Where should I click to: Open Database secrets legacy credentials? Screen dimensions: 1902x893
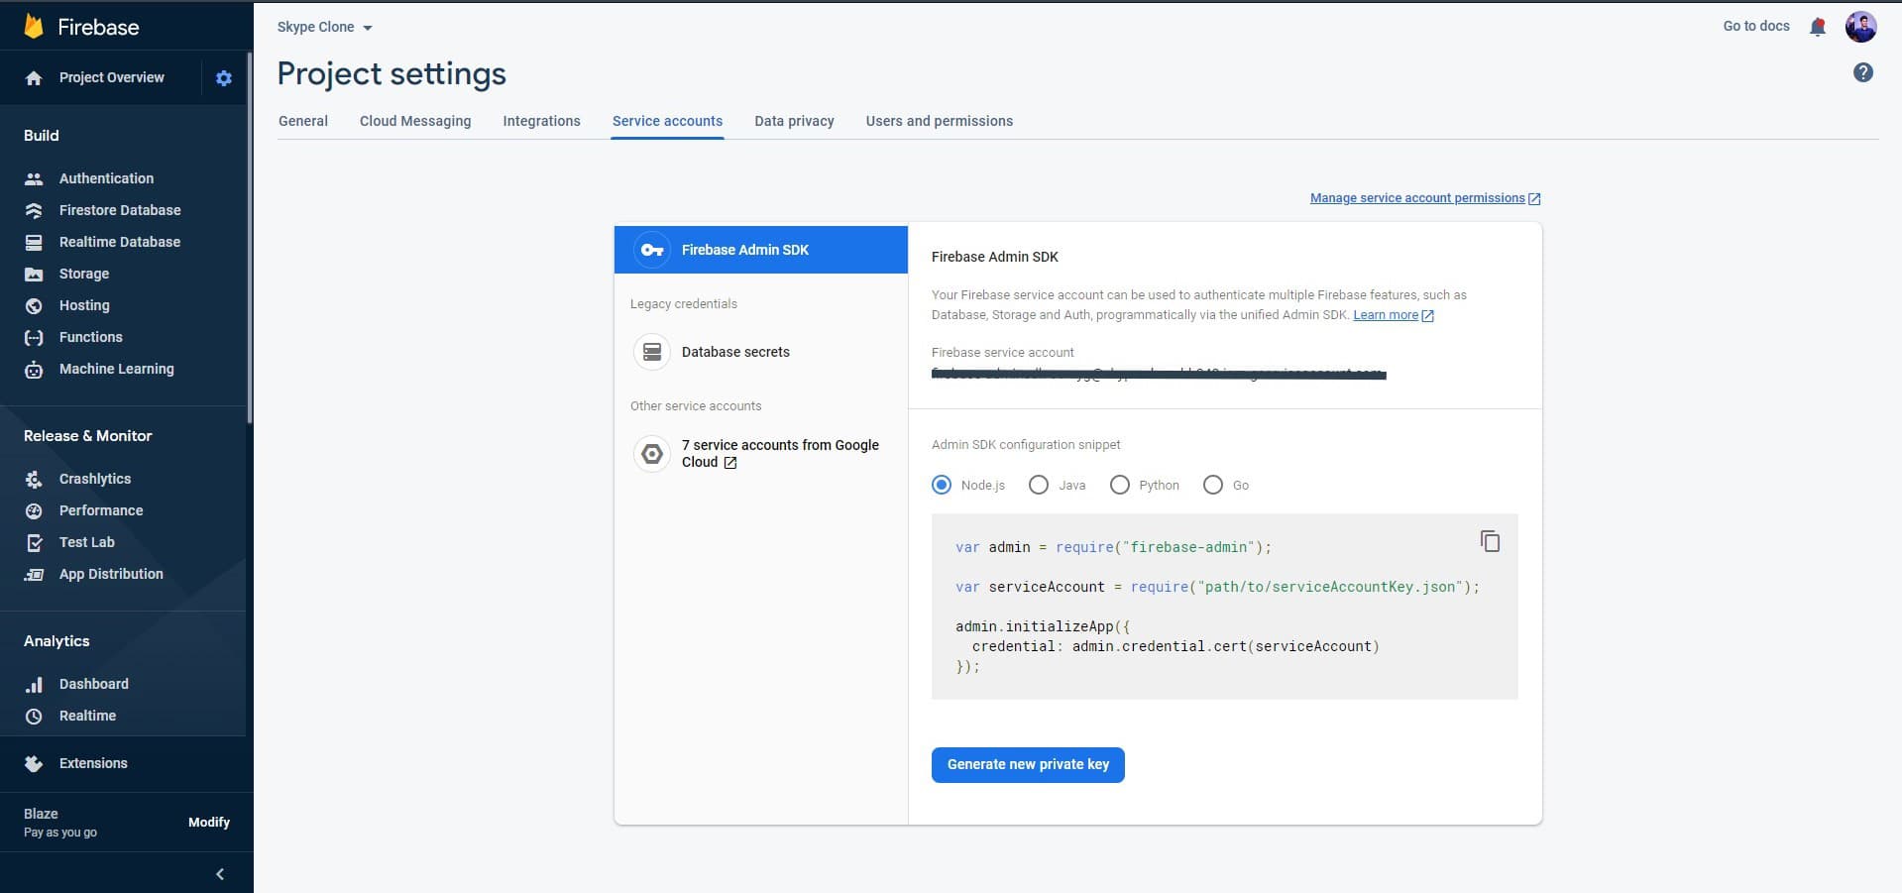click(734, 352)
